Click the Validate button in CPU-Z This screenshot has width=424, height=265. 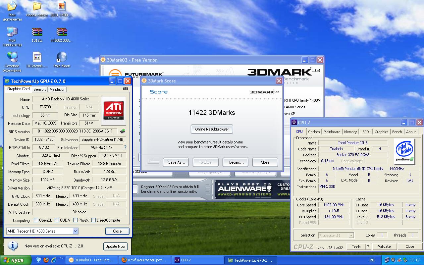pos(384,246)
